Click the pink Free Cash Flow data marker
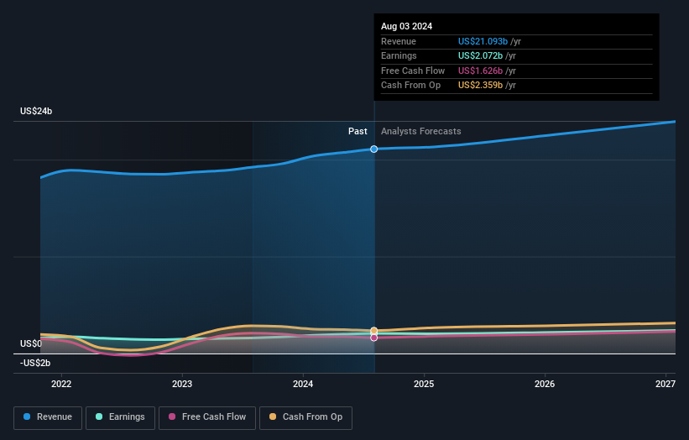Viewport: 689px width, 440px height. 374,338
